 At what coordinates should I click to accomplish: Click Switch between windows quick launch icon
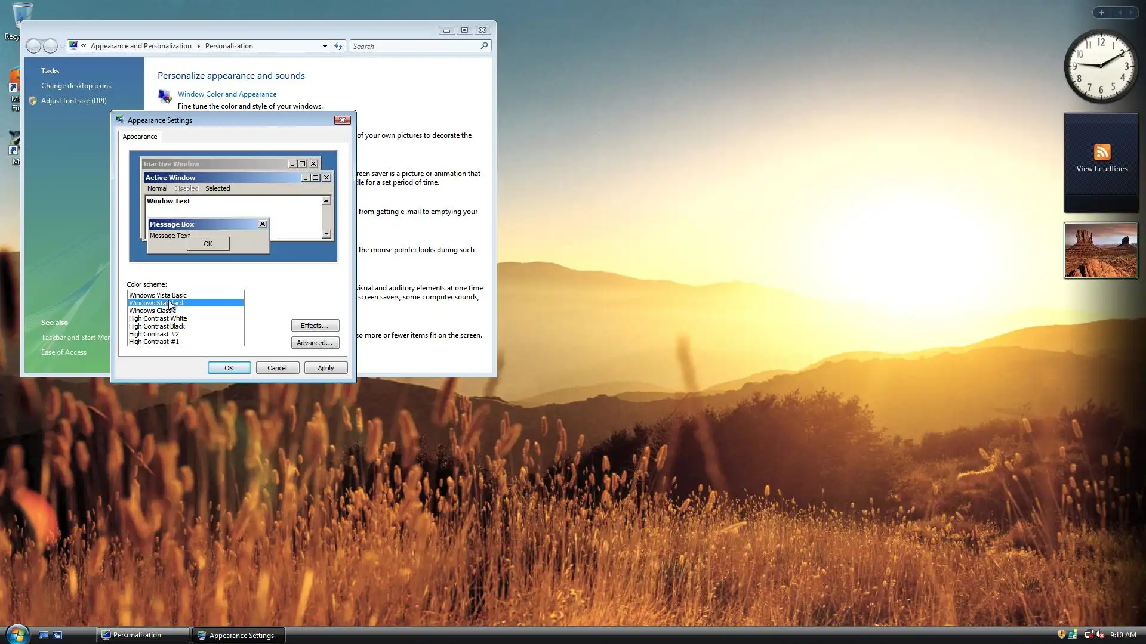tap(57, 635)
